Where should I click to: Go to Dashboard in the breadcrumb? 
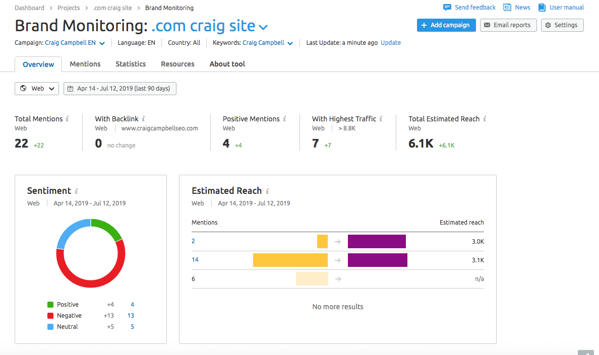(x=29, y=8)
